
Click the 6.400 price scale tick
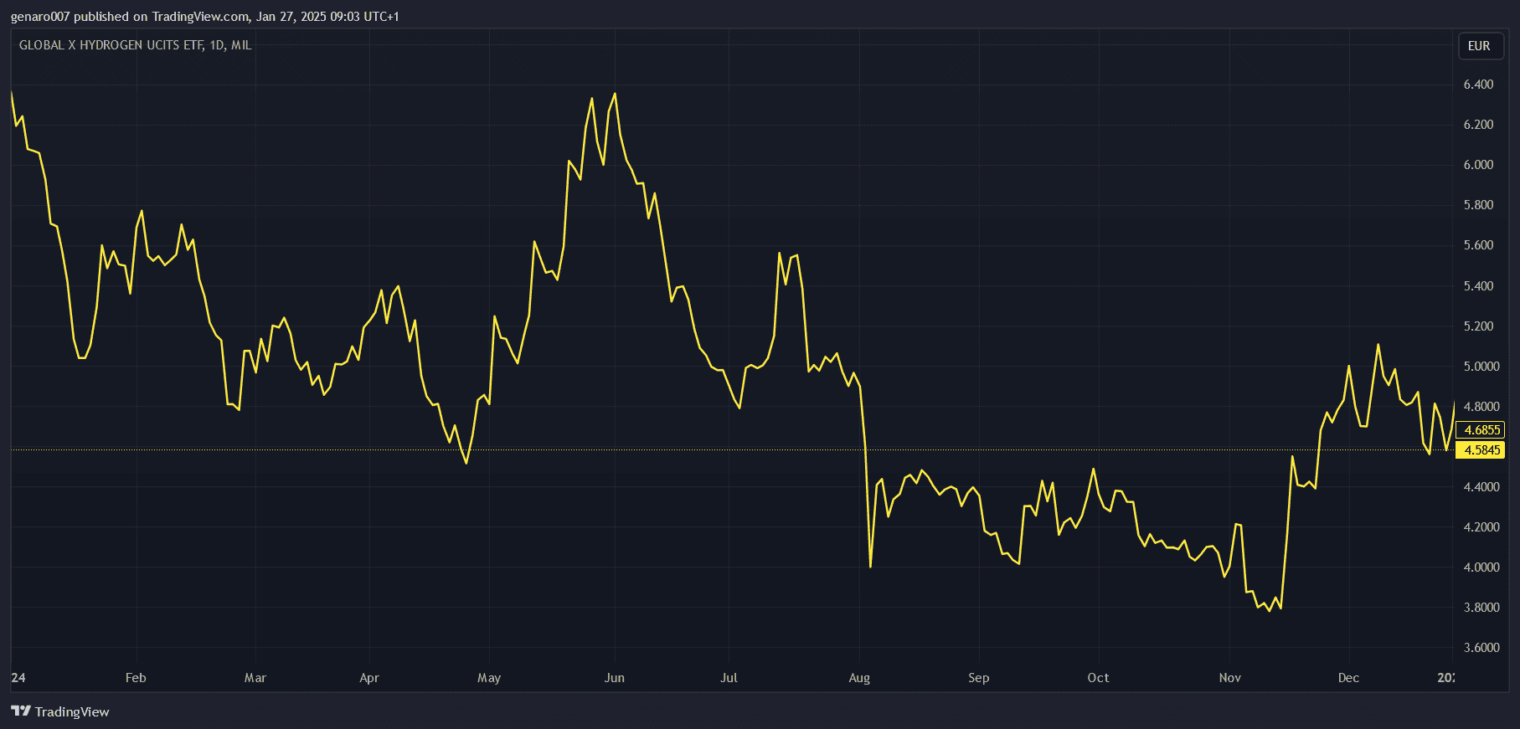coord(1478,85)
